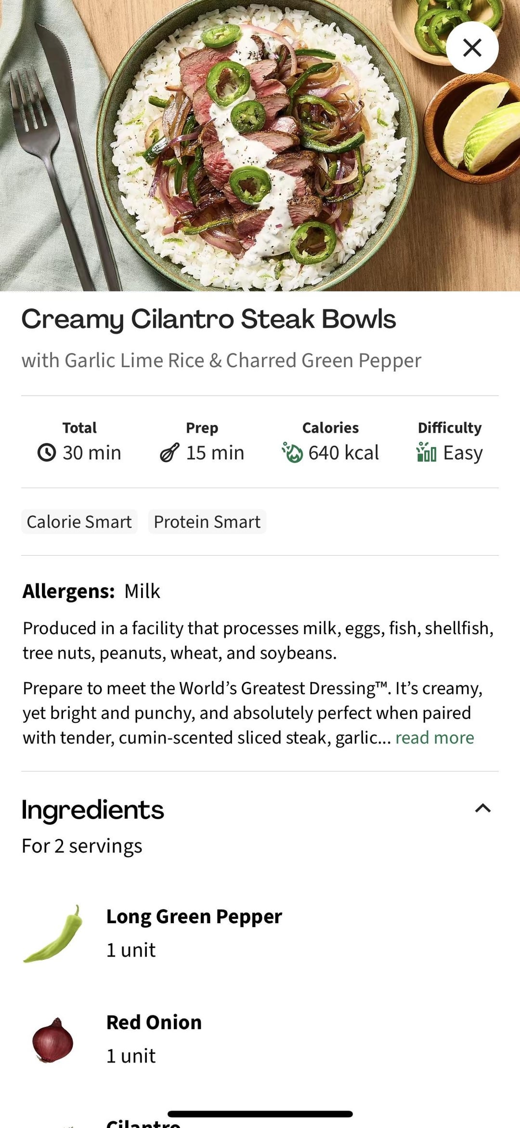Select the Calorie Smart tag
This screenshot has width=520, height=1128.
coord(79,522)
